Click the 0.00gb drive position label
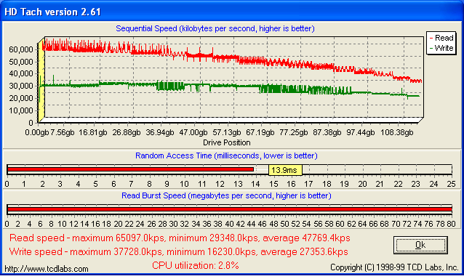This screenshot has width=464, height=279. 36,132
